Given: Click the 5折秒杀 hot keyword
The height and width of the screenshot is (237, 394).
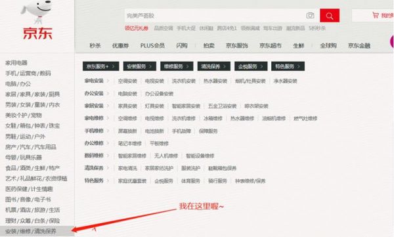Looking at the screenshot, I should coord(317,28).
